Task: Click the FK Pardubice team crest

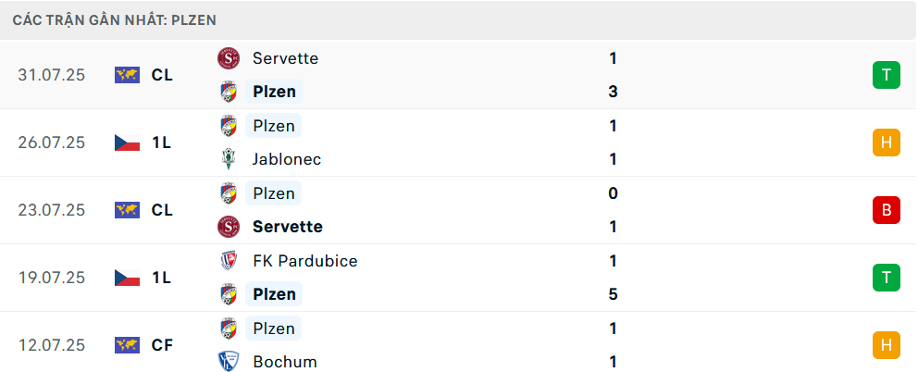Action: (229, 261)
